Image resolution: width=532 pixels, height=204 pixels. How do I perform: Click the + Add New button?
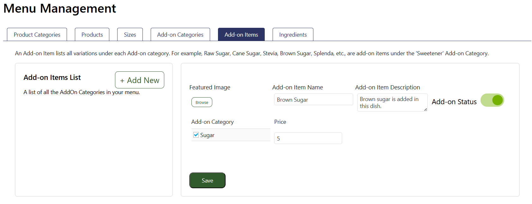point(140,80)
